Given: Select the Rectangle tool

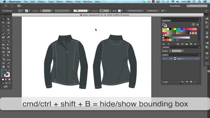Looking at the screenshot, I should coord(8,30).
